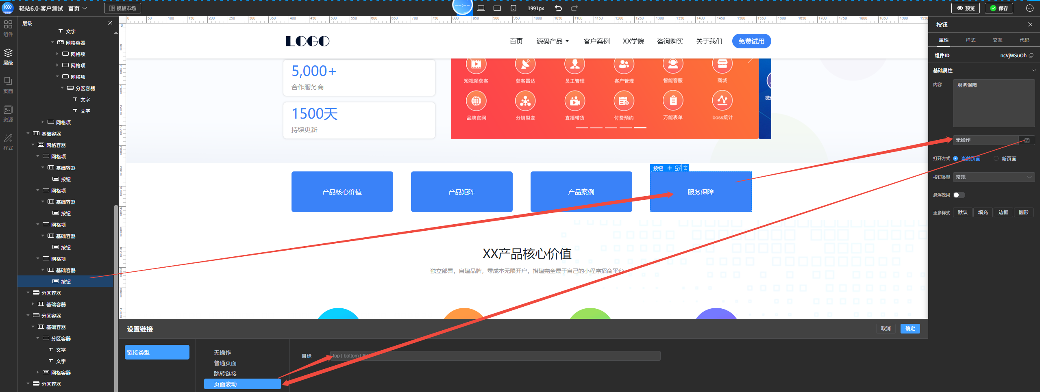
Task: Select 新页面 open-mode radio button
Action: tap(996, 158)
